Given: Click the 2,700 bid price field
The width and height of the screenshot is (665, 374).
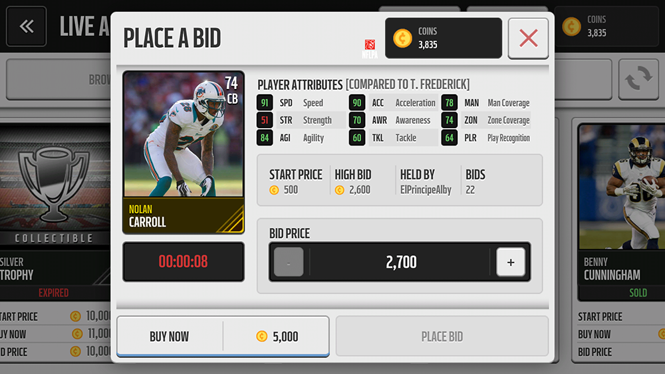Looking at the screenshot, I should (x=400, y=262).
